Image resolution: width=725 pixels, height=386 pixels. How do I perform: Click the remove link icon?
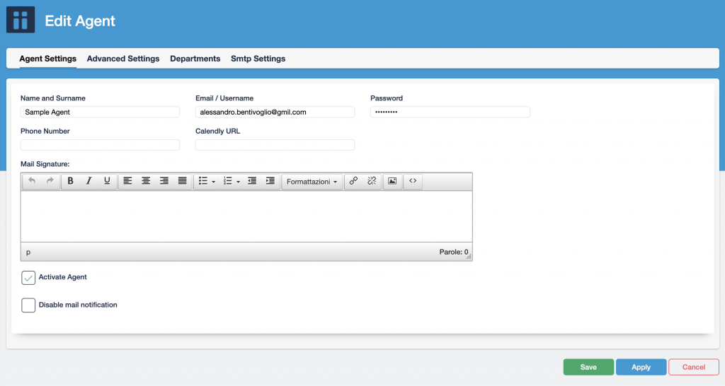pos(372,182)
